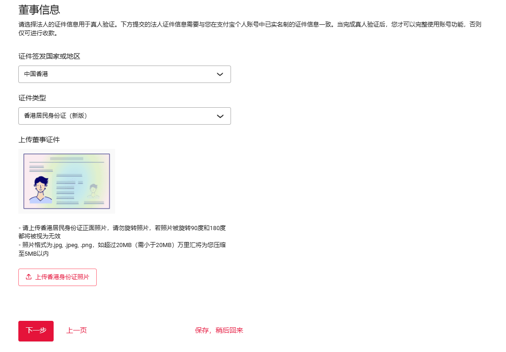
Task: Open the 证件签发国家或地区 dropdown showing 中国香港
Action: click(124, 74)
